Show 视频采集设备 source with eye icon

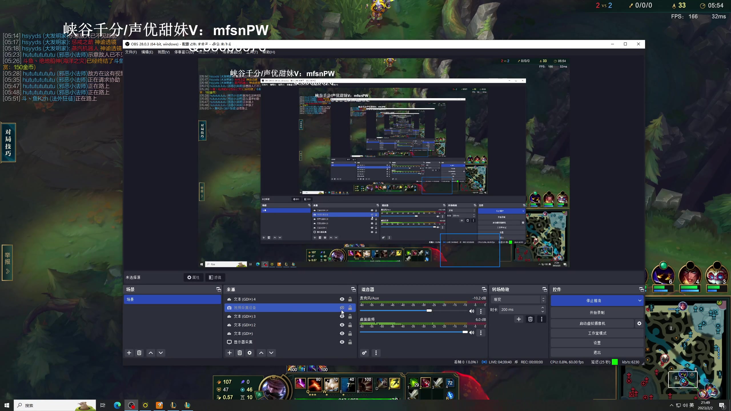point(342,308)
